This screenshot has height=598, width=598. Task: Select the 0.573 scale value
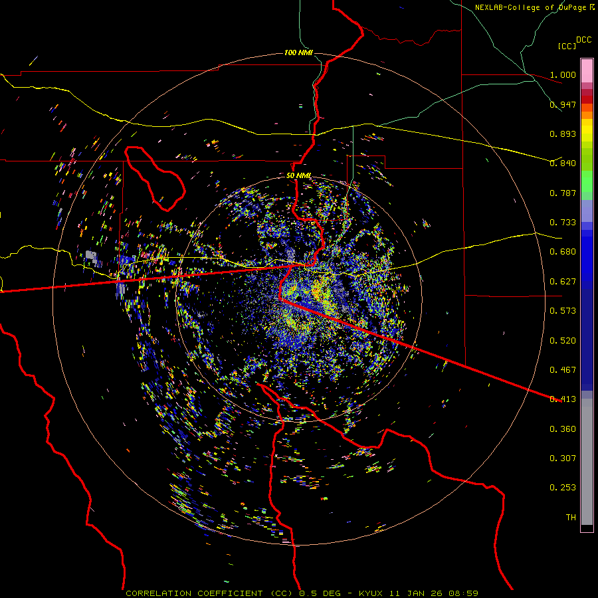coord(563,310)
